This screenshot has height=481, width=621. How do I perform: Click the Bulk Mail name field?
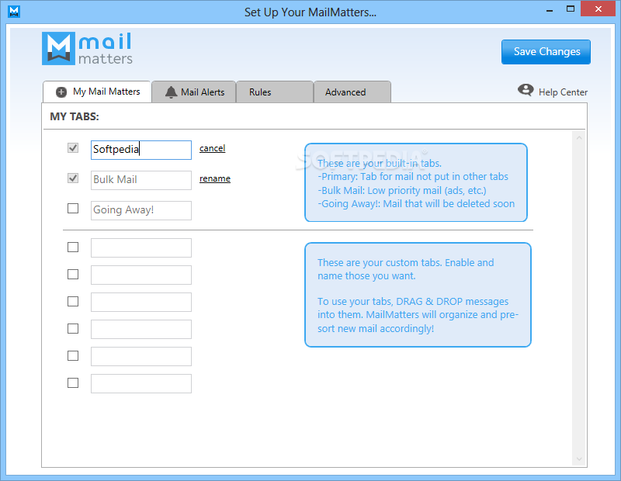[x=141, y=180]
